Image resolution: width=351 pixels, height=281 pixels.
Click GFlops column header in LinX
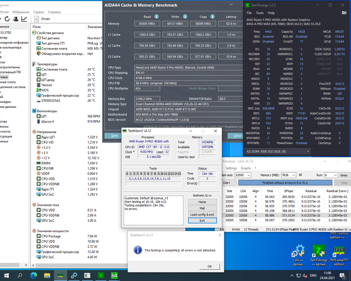pyautogui.click(x=288, y=191)
